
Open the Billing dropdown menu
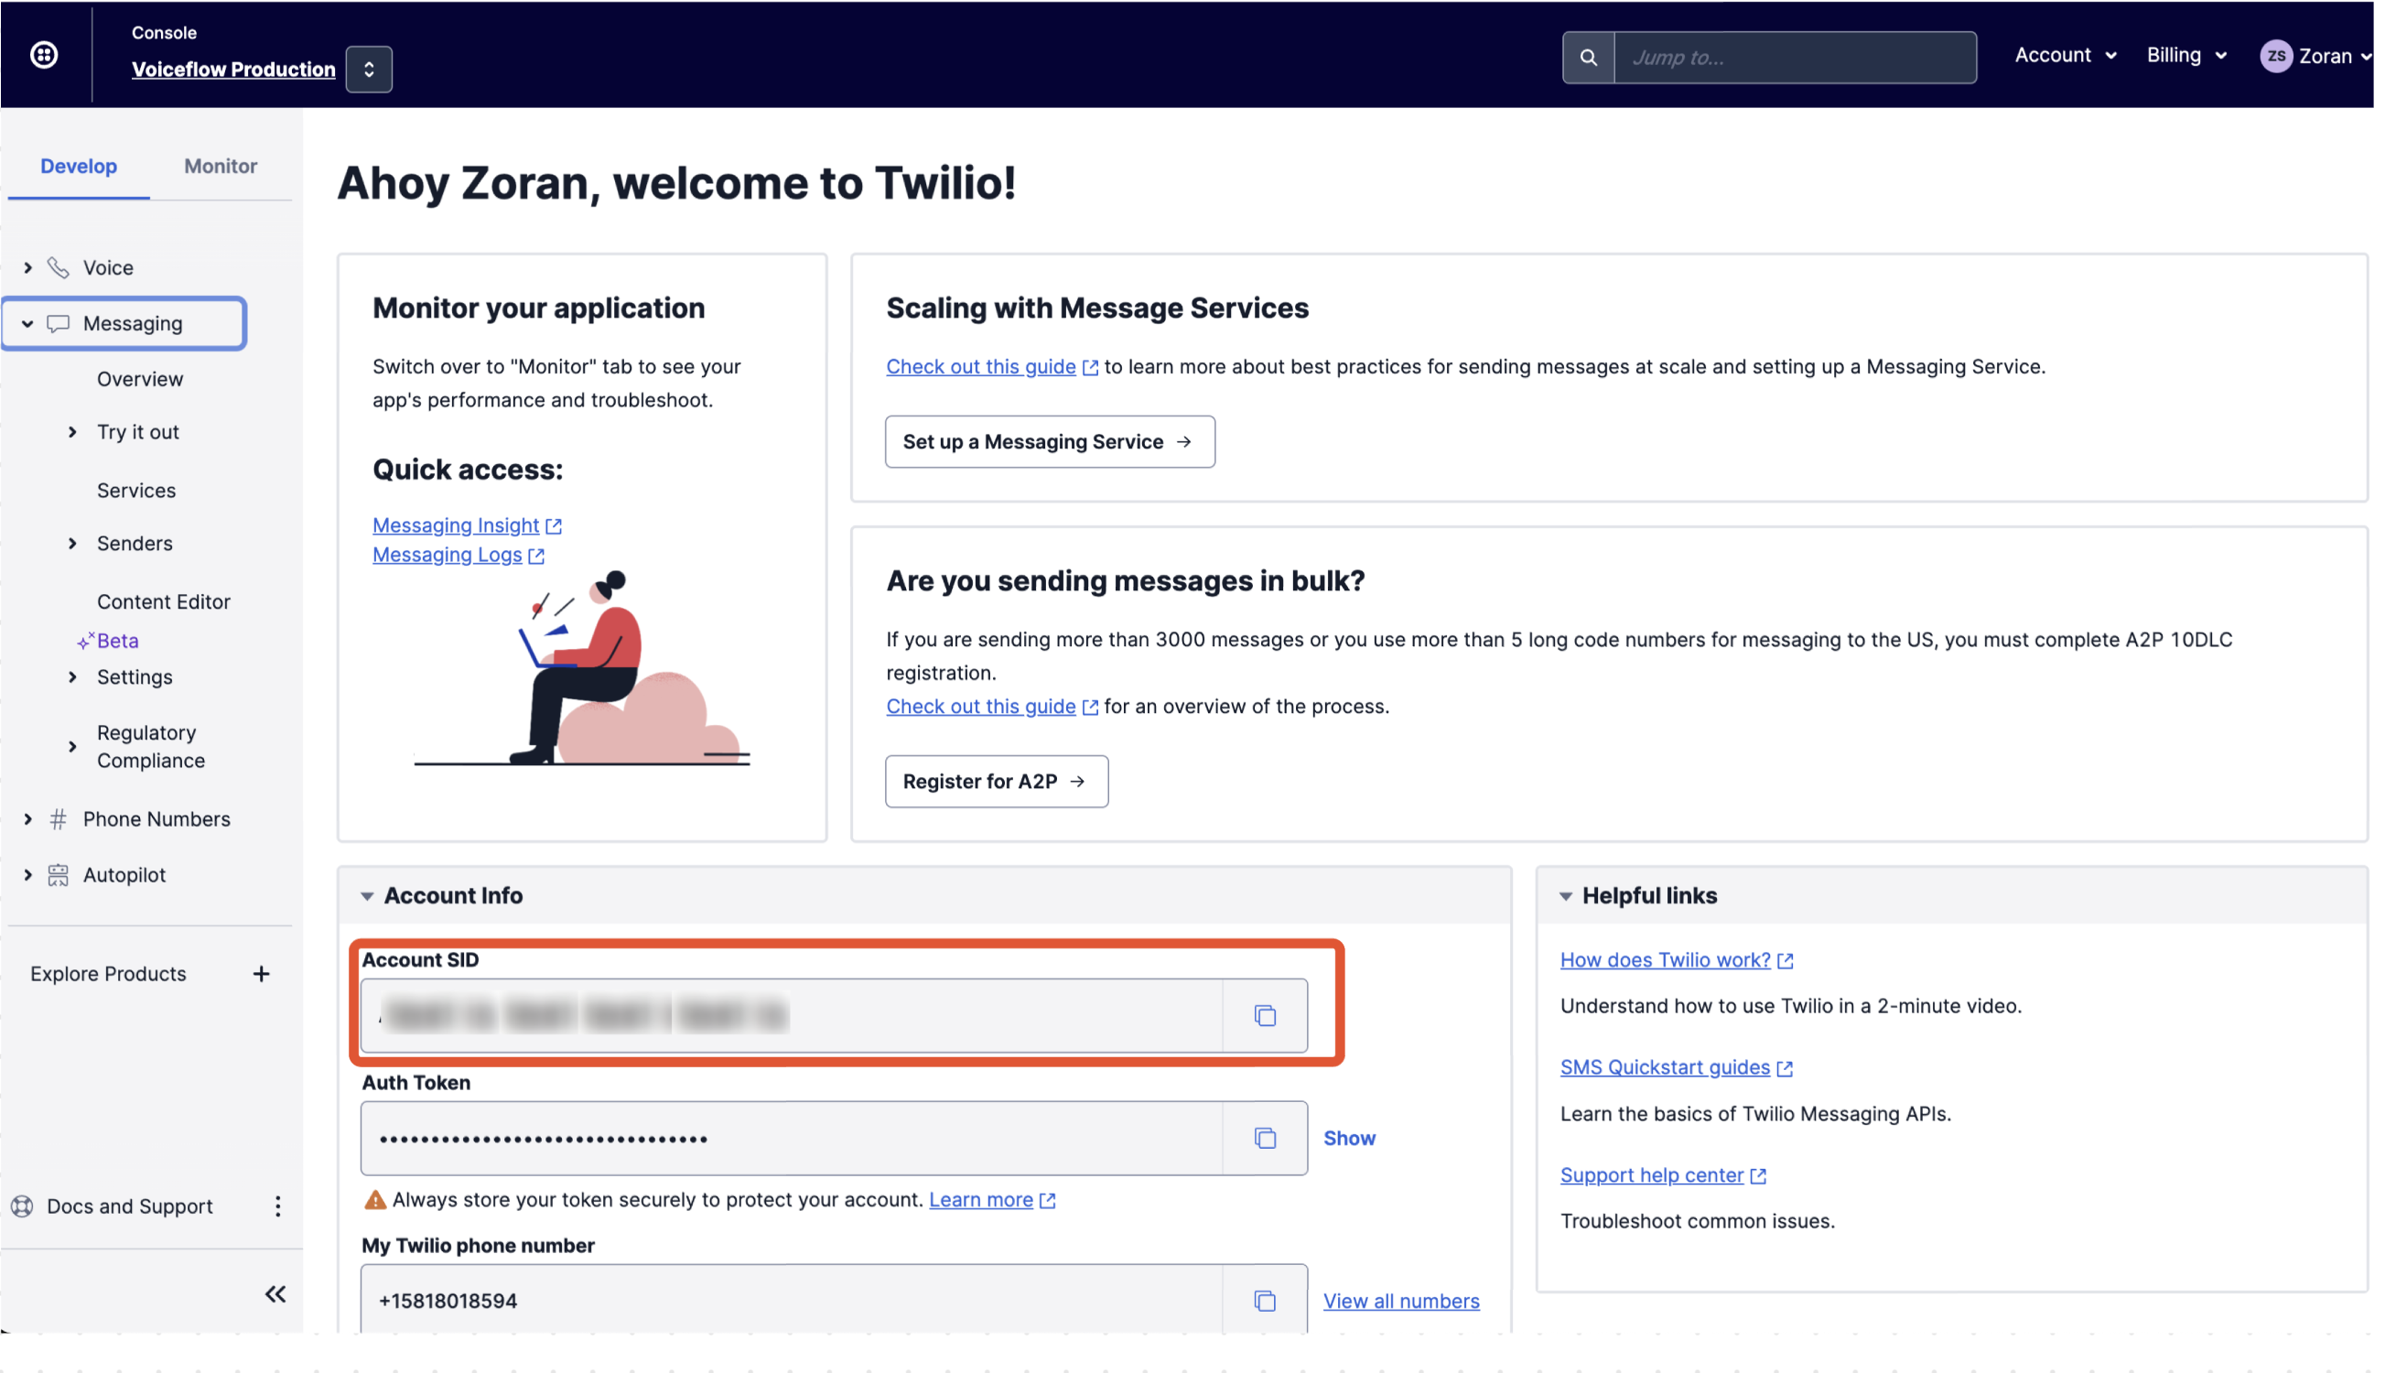[2187, 56]
